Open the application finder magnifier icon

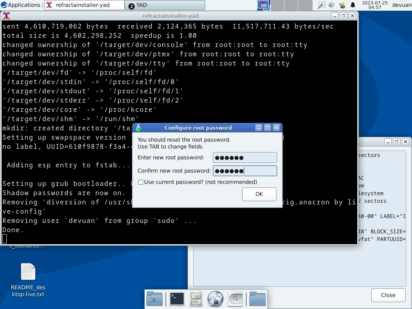tap(235, 299)
